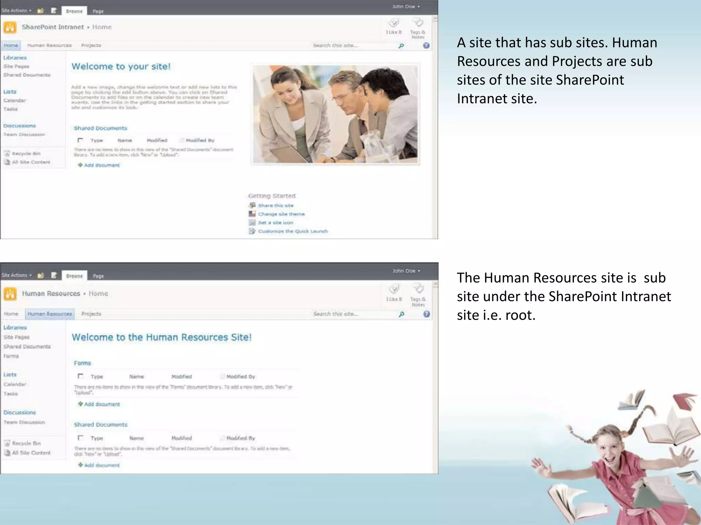The height and width of the screenshot is (525, 701).
Task: Select Browse tab in top SharePoint Intranet window
Action: tap(74, 11)
